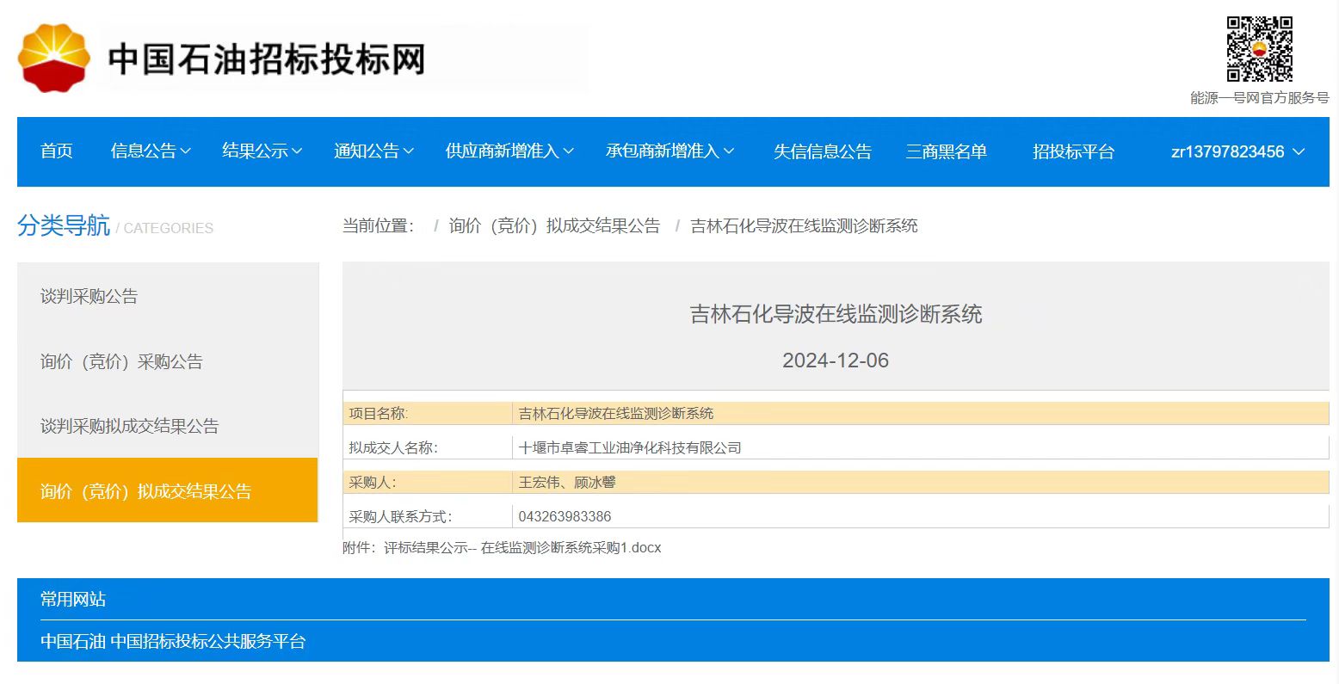The height and width of the screenshot is (684, 1339).
Task: Click the phone number 043263983386
Action: [x=565, y=516]
